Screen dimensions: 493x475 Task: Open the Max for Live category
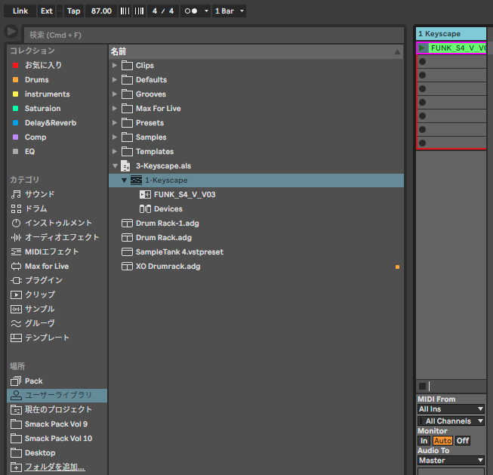(46, 266)
